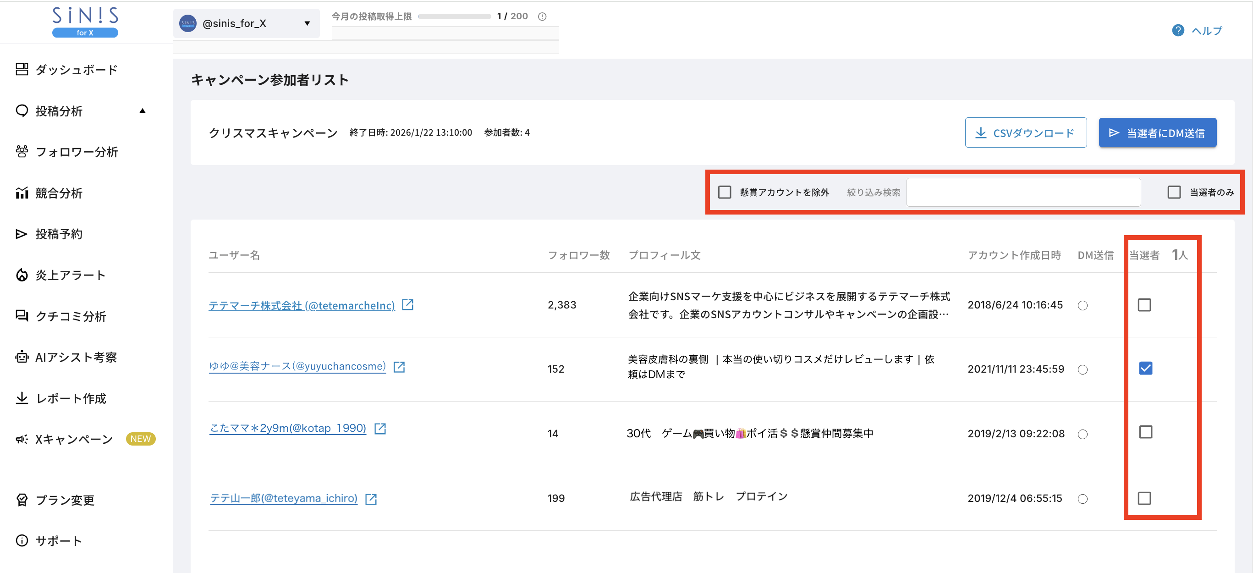
Task: Open the 炎上アラート flame icon
Action: pos(22,275)
